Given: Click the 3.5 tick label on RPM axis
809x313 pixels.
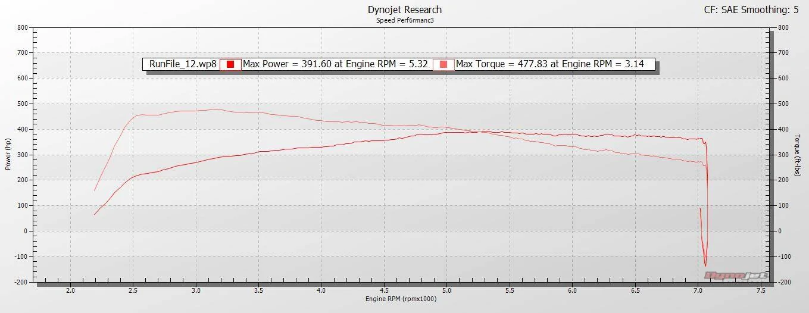Looking at the screenshot, I should (258, 290).
